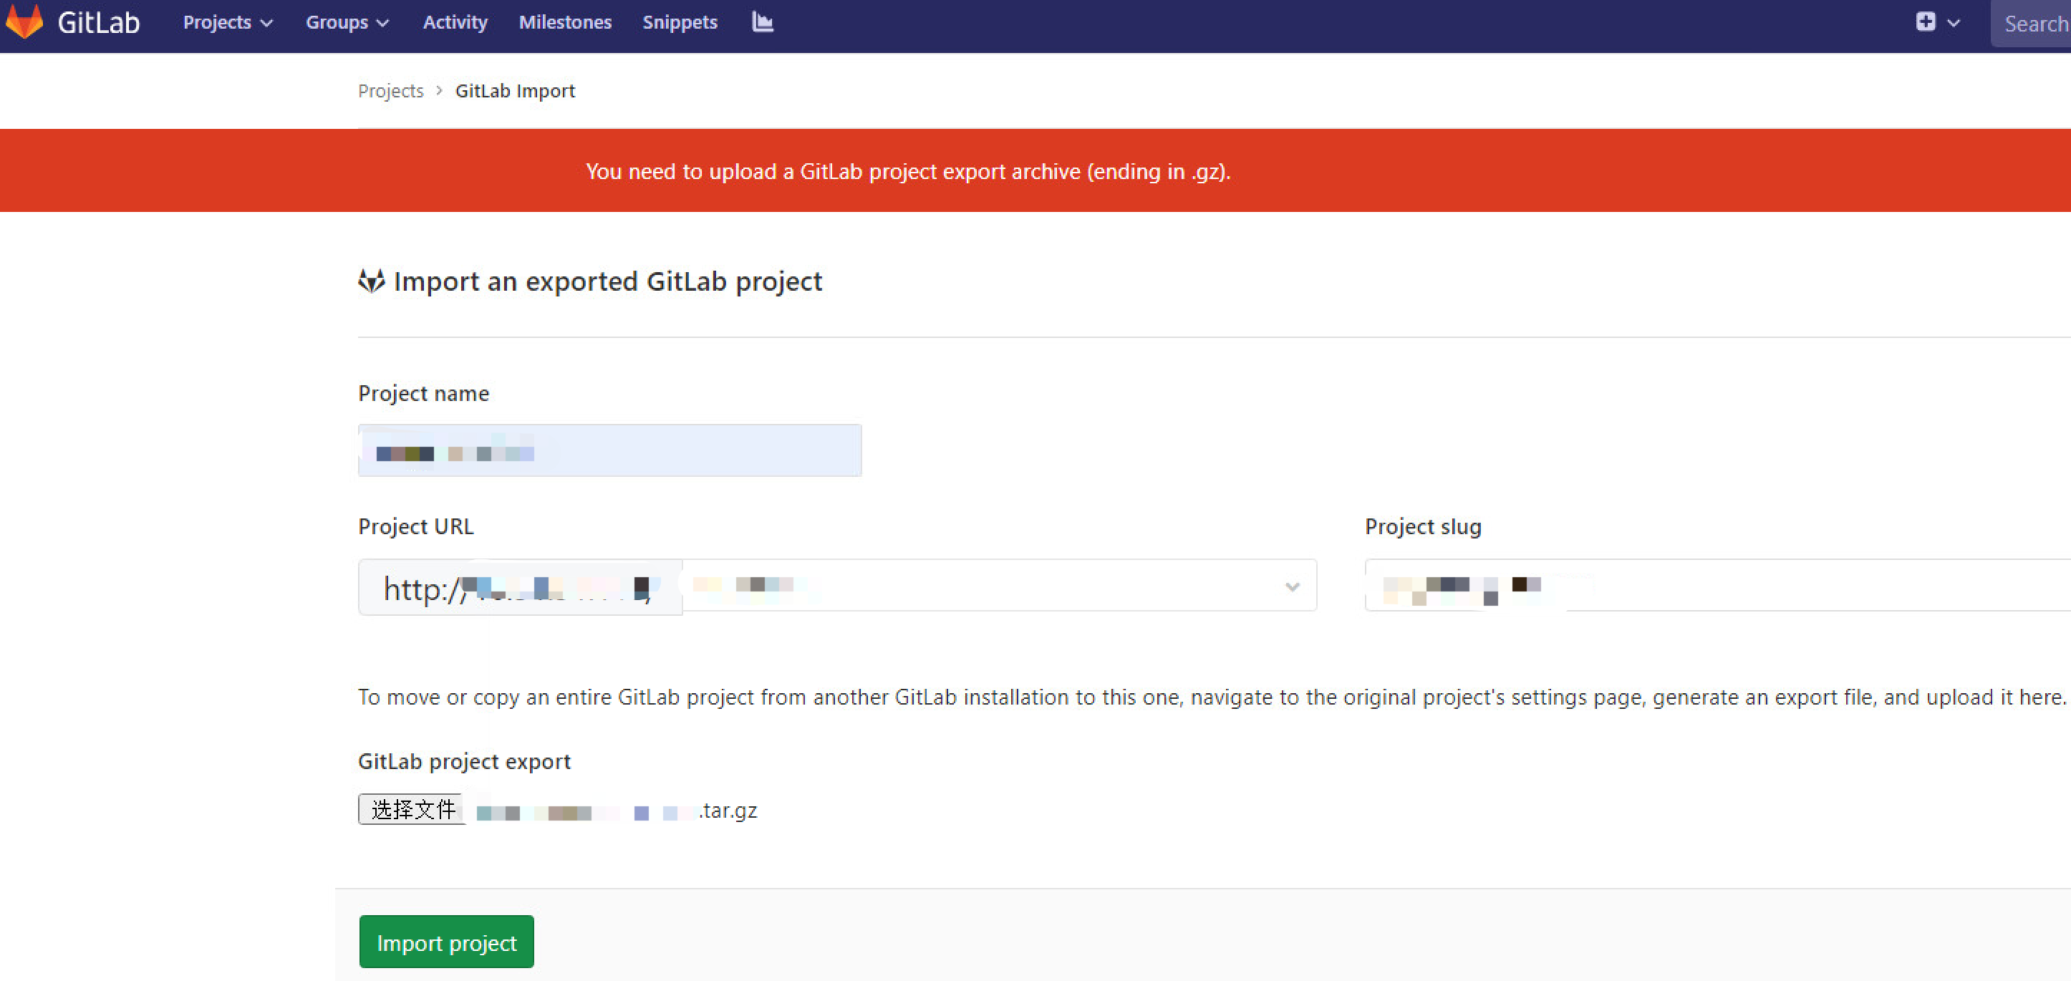Viewport: 2071px width, 981px height.
Task: Expand the Groups dropdown menu
Action: click(347, 22)
